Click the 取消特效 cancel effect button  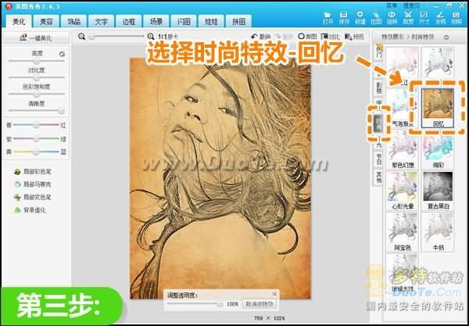(260, 304)
